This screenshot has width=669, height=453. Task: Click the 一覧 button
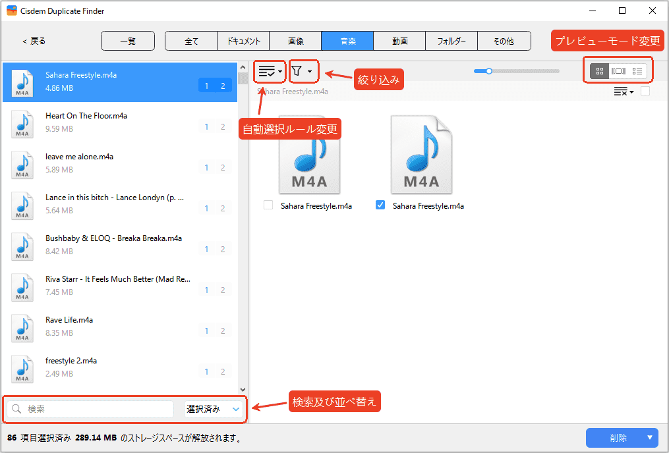[x=128, y=41]
